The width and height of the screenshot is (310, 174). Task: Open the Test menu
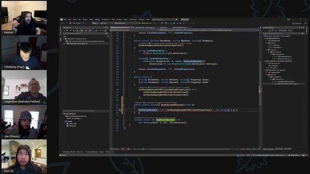coord(113,19)
